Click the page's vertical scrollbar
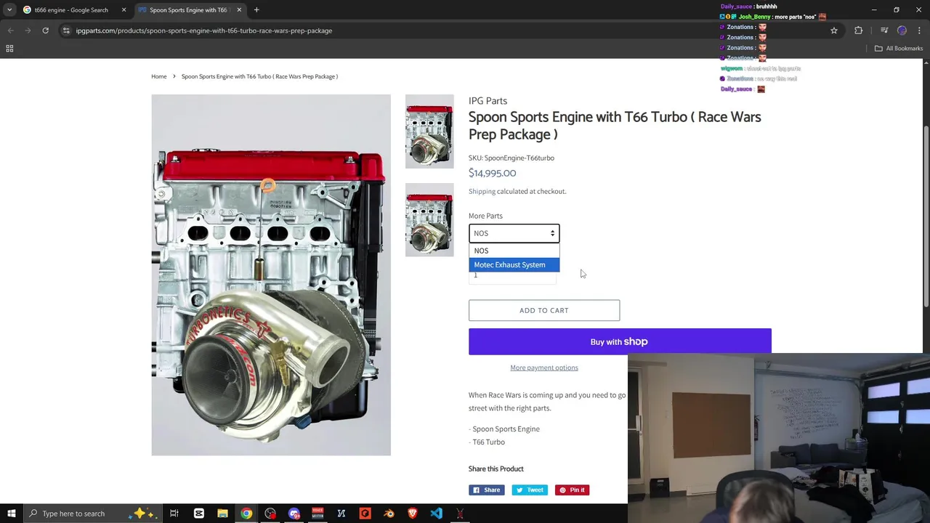 coord(926,218)
